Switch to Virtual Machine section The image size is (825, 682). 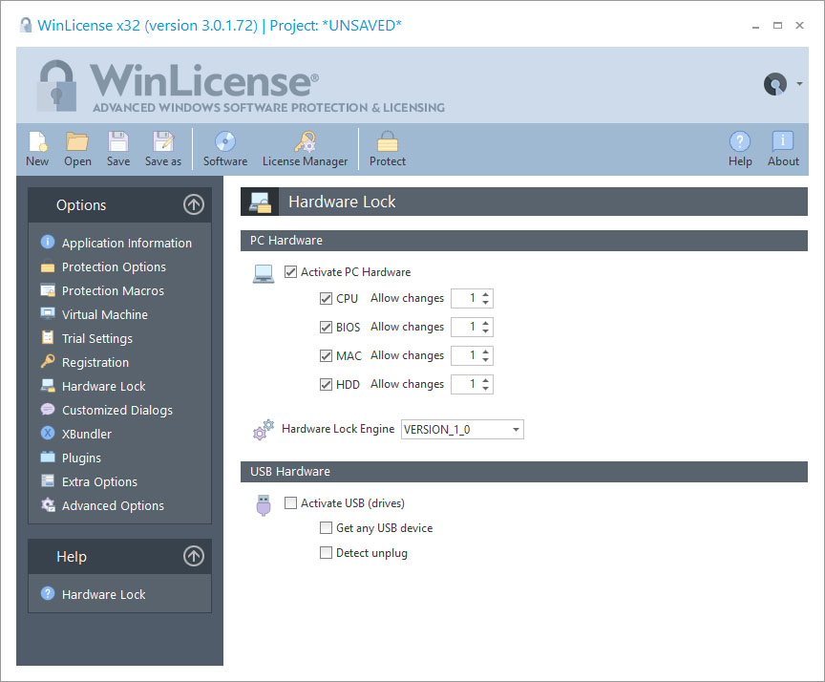(105, 314)
